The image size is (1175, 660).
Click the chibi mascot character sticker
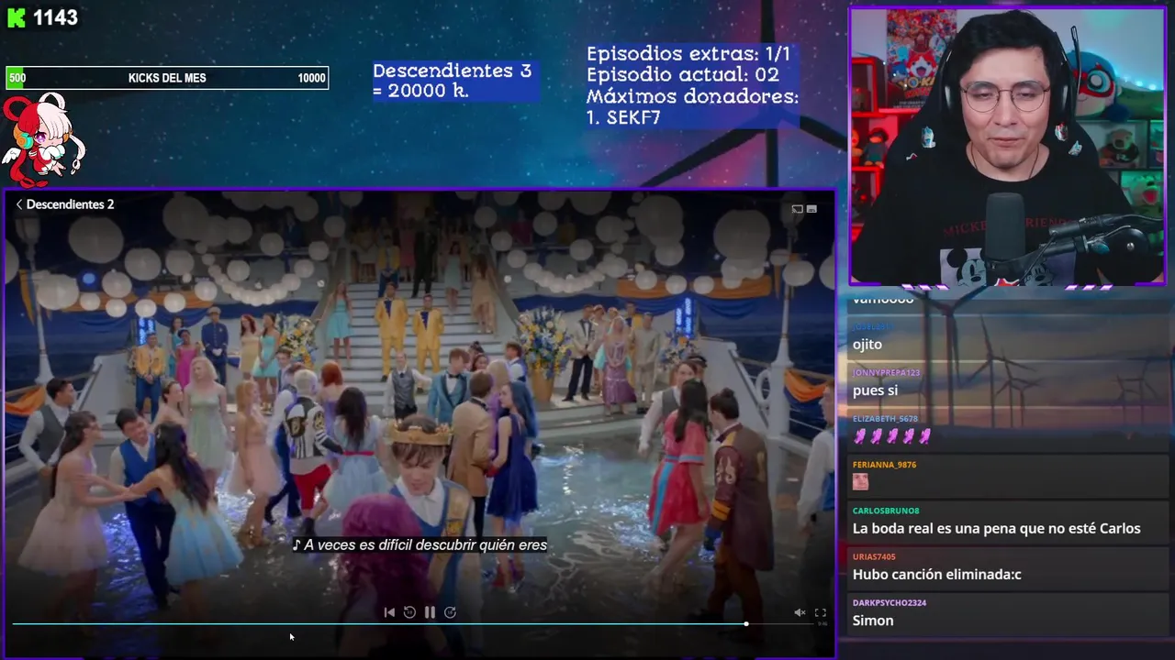[43, 138]
